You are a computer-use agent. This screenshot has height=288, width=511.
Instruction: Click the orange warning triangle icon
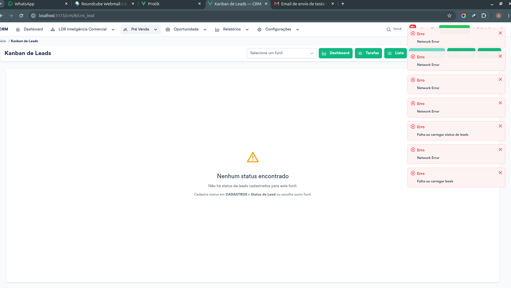(253, 157)
